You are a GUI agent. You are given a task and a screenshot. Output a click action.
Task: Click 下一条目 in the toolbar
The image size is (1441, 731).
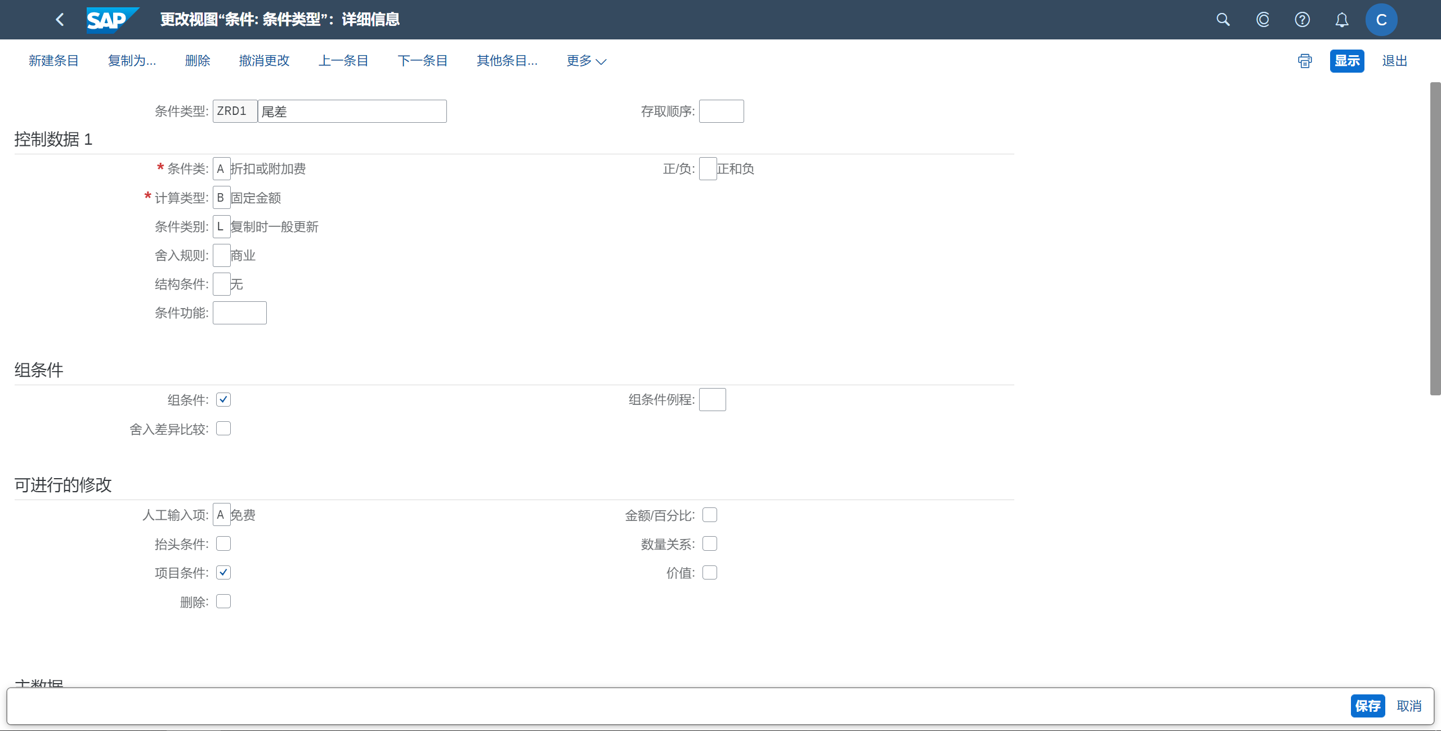click(x=422, y=61)
